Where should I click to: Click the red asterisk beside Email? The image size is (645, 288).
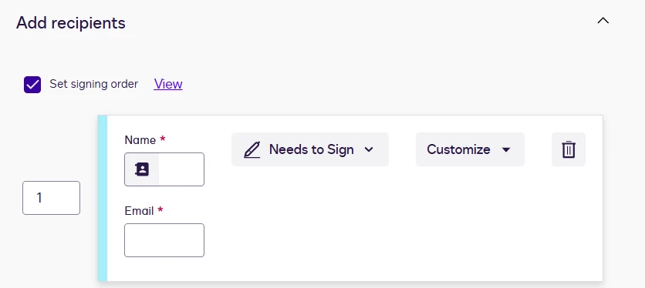point(160,210)
